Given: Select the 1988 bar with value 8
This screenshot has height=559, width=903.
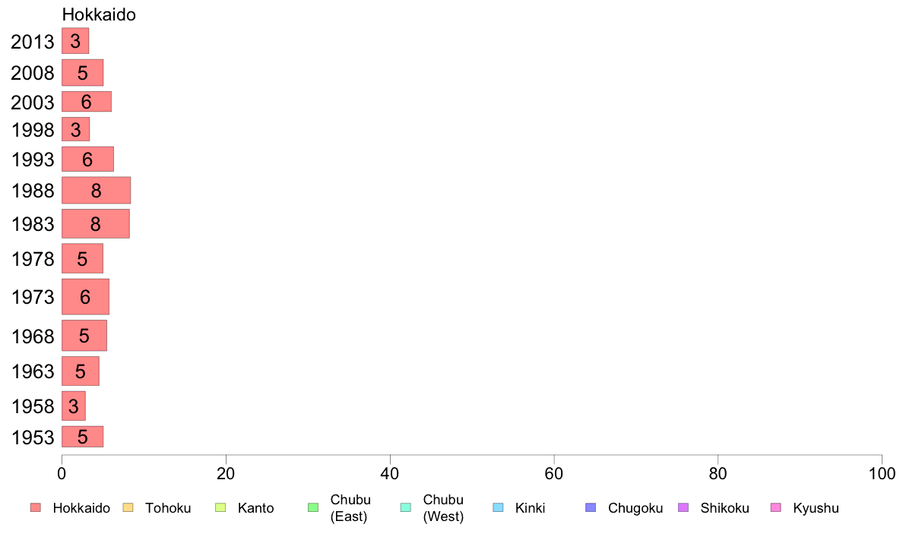Looking at the screenshot, I should click(x=96, y=191).
